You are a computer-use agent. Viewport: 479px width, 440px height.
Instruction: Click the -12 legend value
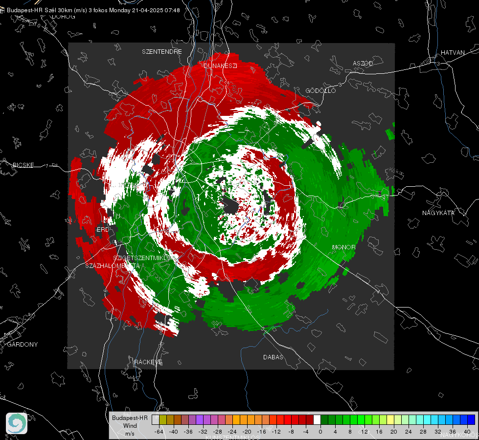point(276,432)
